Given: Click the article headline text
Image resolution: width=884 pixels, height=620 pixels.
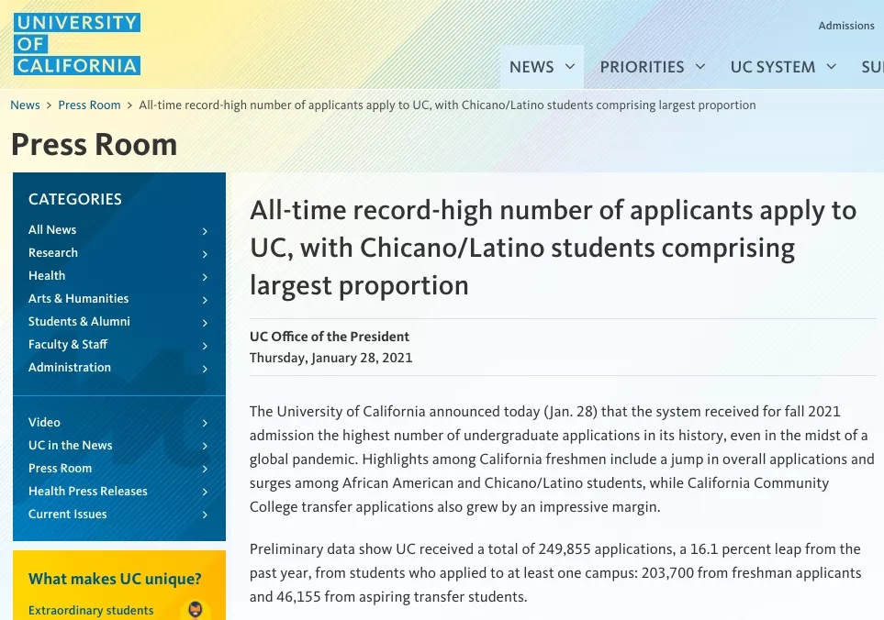Looking at the screenshot, I should tap(553, 248).
